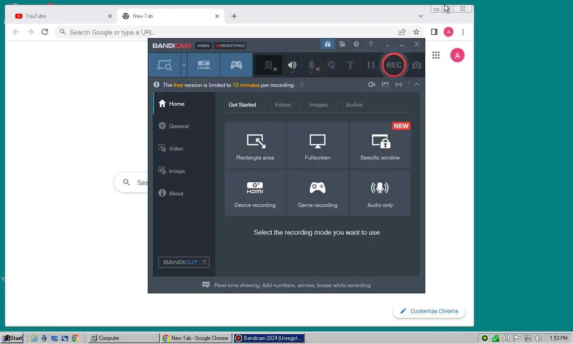
Task: Close the YouTube tab in Chrome
Action: click(110, 16)
